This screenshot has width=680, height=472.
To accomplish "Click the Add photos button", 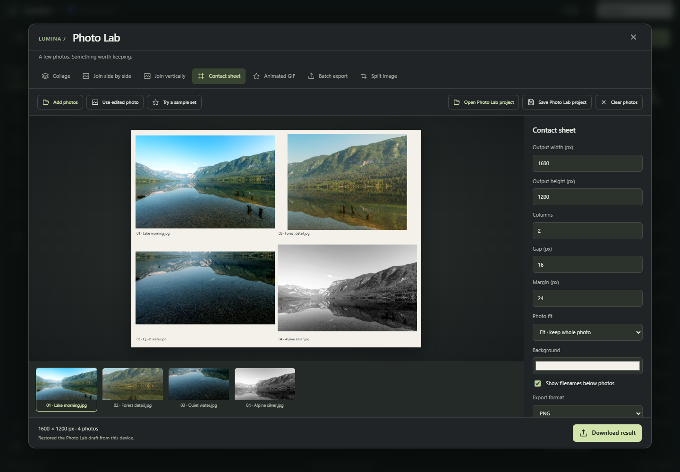I will 60,102.
